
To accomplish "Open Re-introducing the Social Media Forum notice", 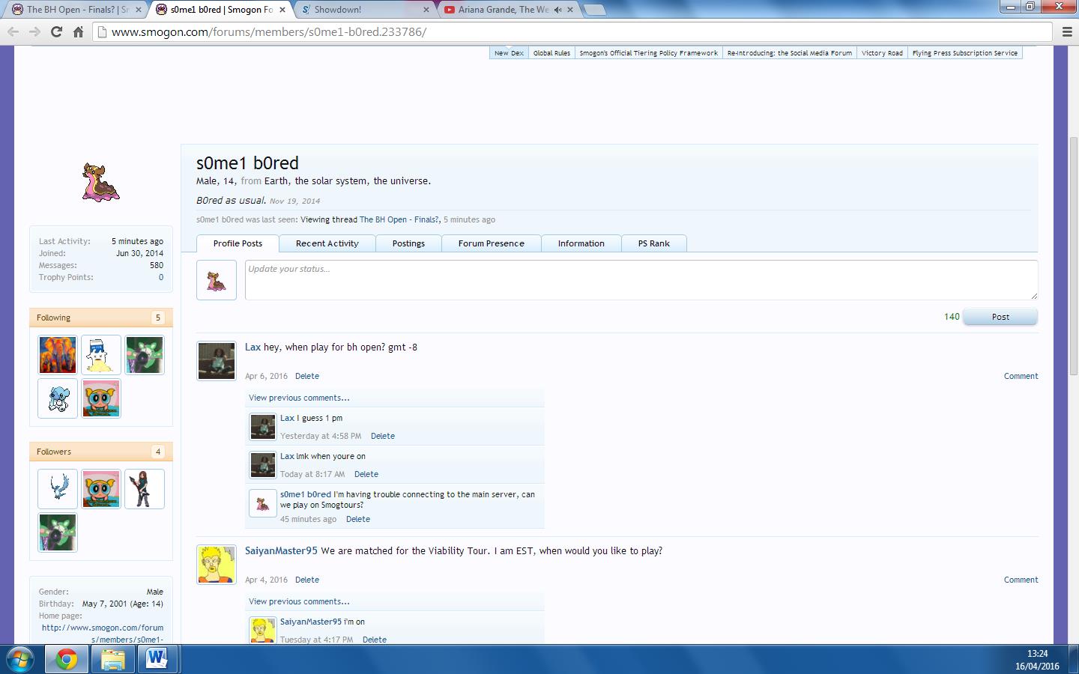I will click(x=789, y=53).
